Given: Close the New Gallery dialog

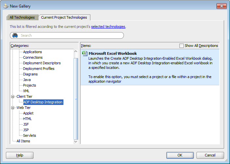Looking at the screenshot, I should [221, 6].
